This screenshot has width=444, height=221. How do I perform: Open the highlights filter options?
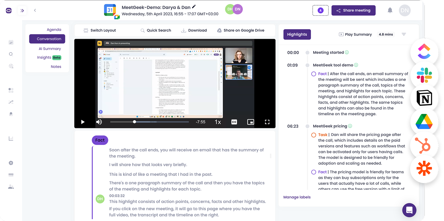coord(404,35)
